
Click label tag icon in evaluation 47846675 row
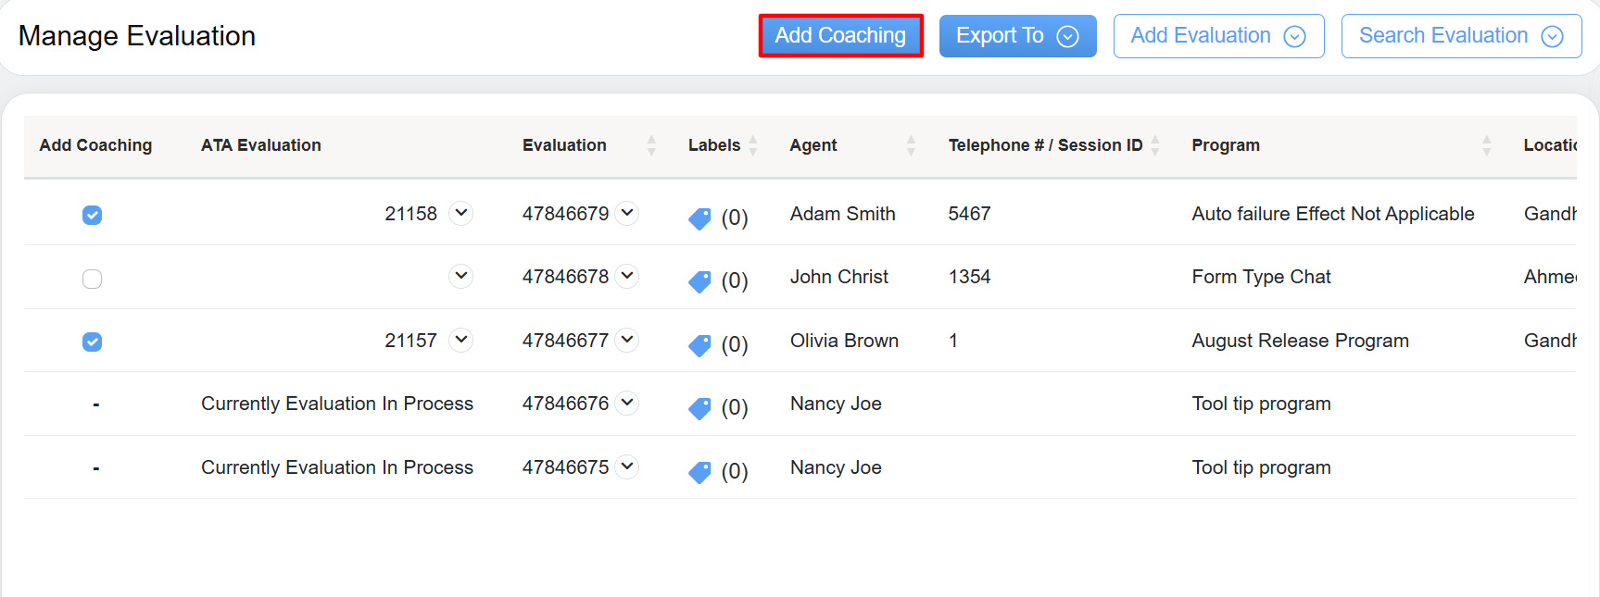click(x=699, y=472)
